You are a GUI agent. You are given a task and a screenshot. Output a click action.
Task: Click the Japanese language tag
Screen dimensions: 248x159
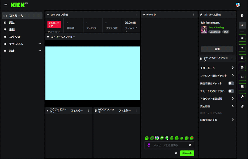(x=215, y=32)
